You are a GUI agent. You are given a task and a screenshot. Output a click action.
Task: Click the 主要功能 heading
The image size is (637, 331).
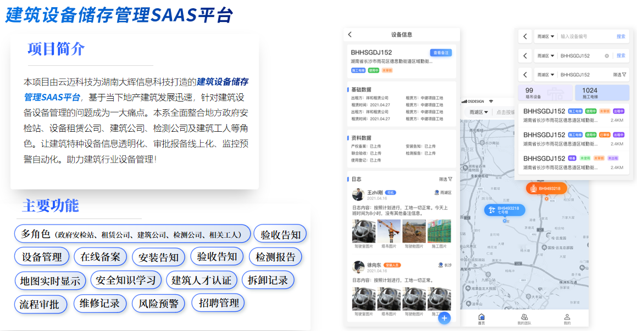coord(51,206)
